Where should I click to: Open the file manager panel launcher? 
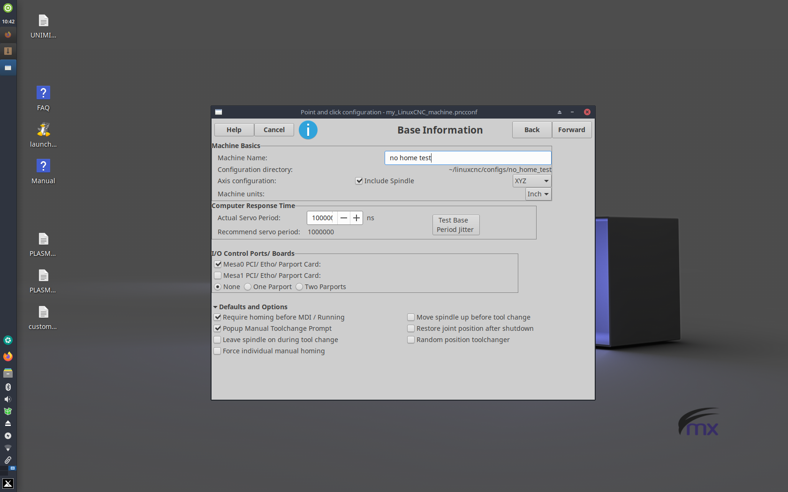8,373
